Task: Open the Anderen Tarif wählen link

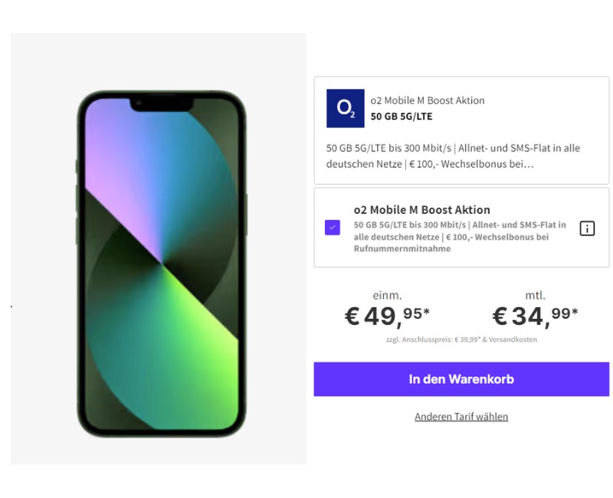Action: [x=461, y=417]
